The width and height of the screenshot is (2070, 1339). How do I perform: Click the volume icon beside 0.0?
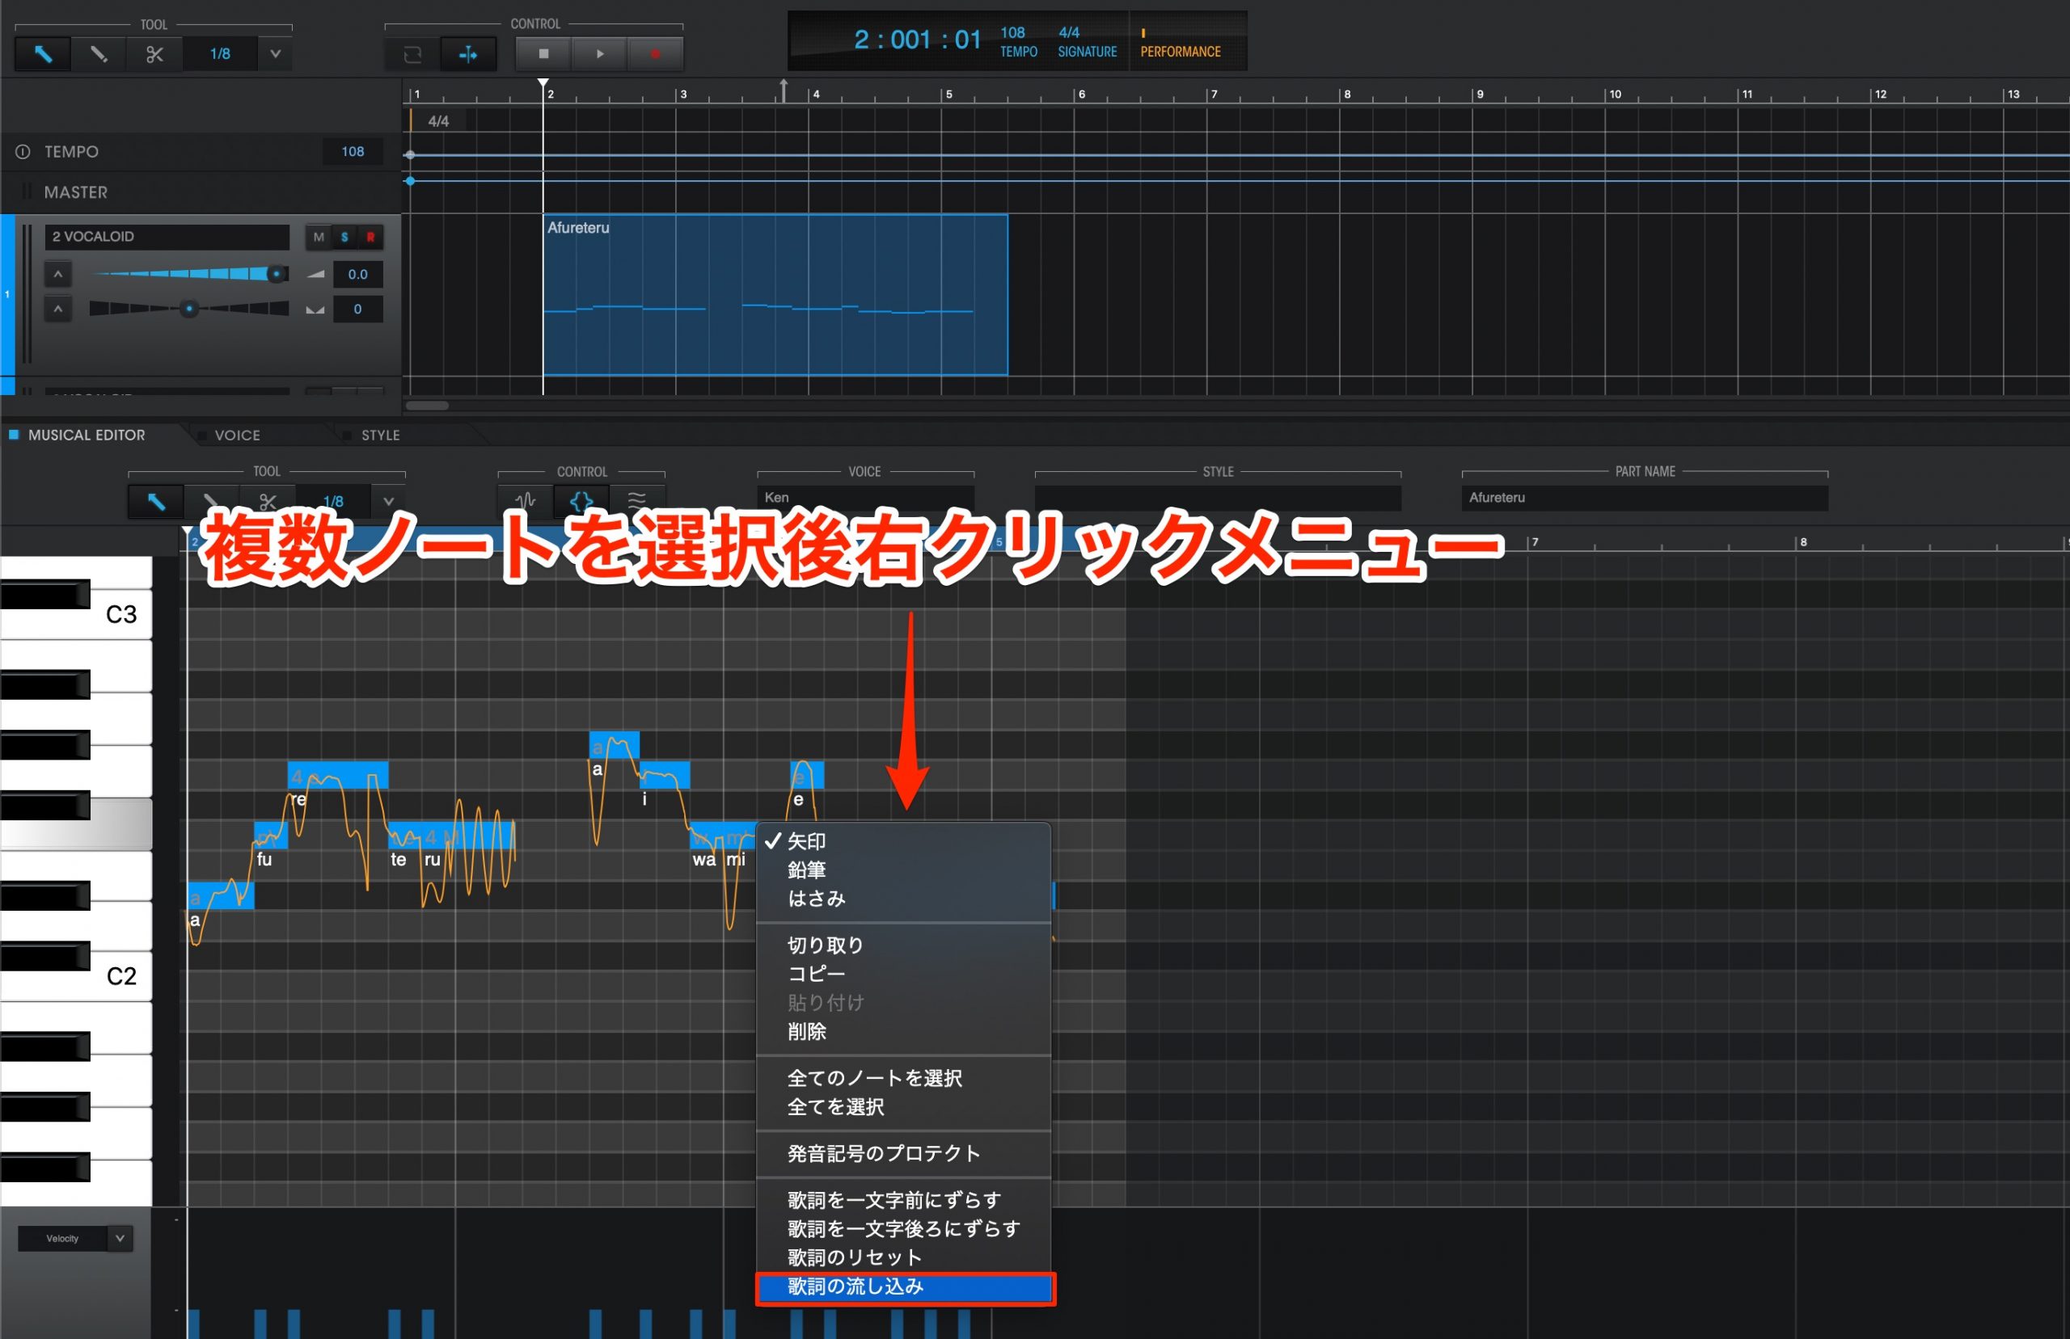click(315, 275)
